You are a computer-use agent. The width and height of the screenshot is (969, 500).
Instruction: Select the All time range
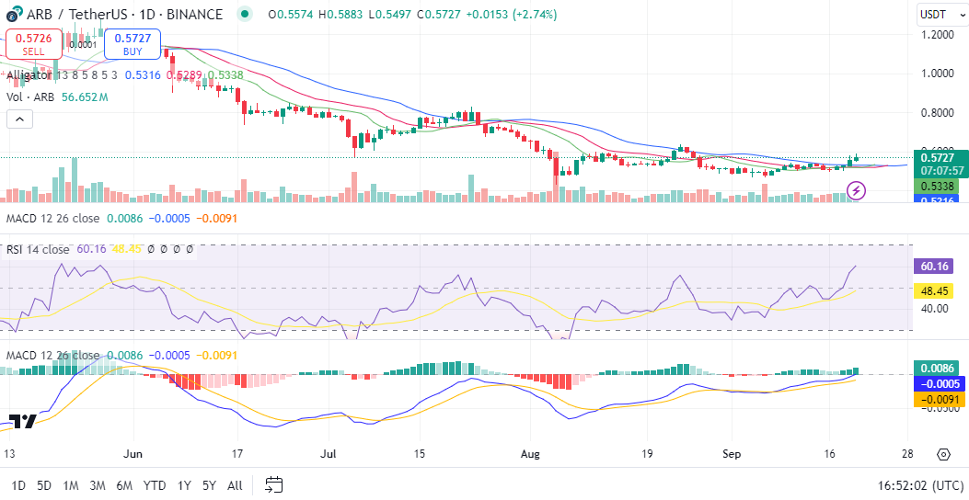point(235,485)
